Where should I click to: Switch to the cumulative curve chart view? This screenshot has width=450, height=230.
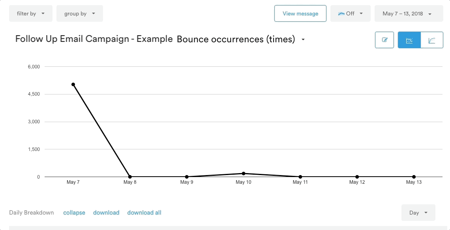pos(431,40)
